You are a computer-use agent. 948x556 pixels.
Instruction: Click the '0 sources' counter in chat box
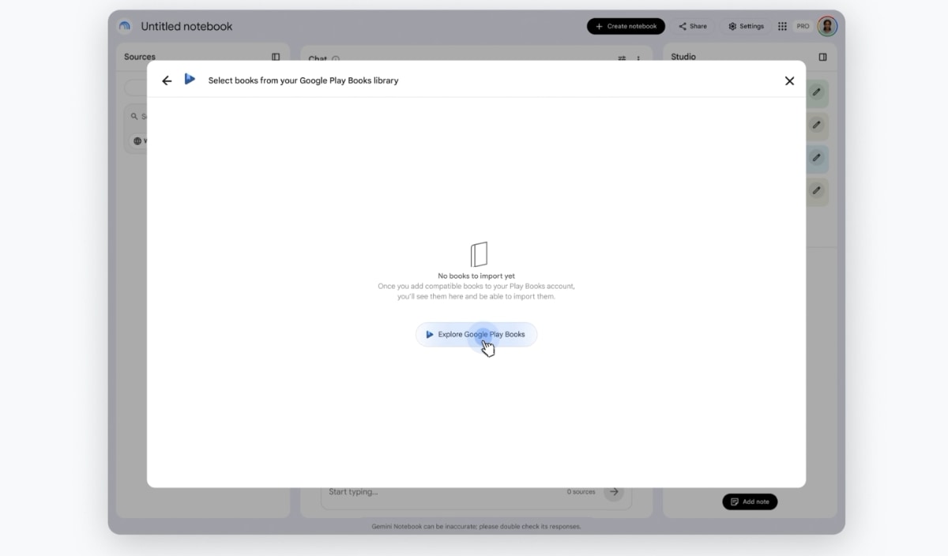581,492
